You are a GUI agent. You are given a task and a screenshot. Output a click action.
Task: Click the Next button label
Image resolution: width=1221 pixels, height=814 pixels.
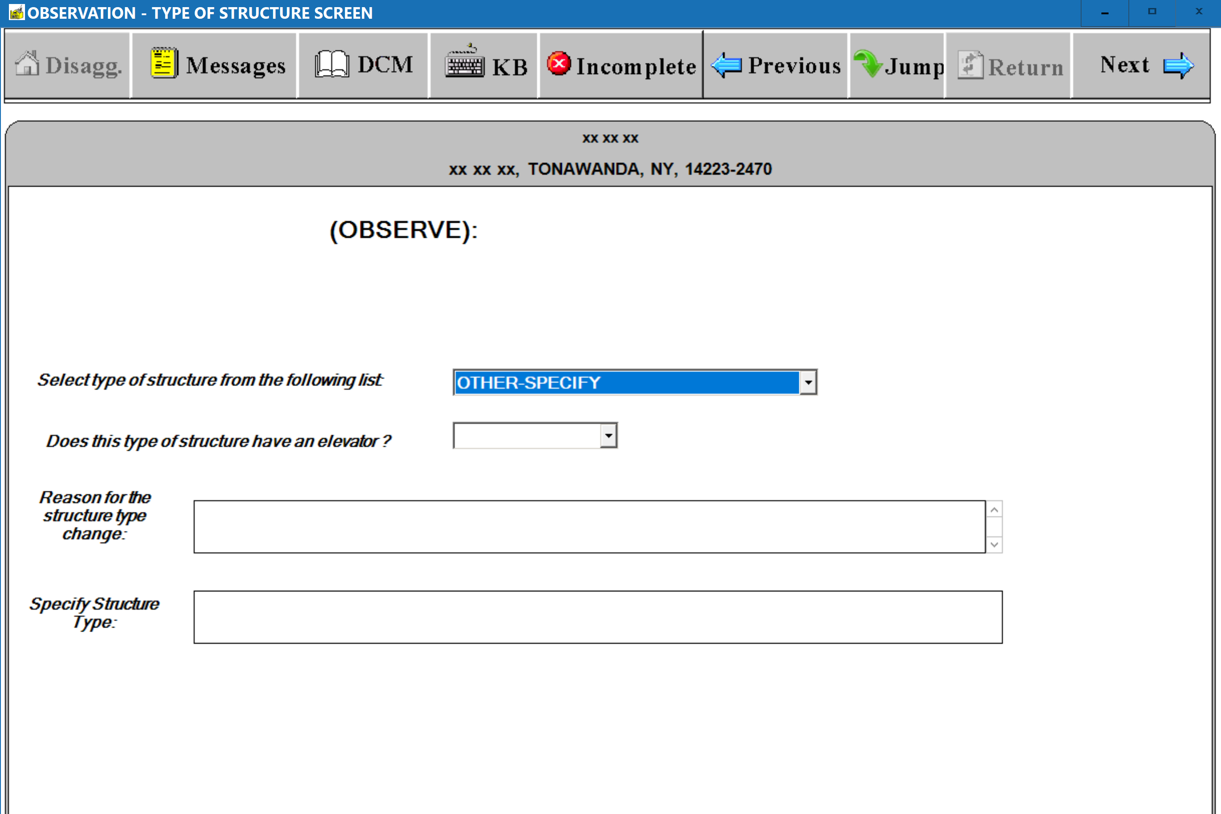[1125, 65]
